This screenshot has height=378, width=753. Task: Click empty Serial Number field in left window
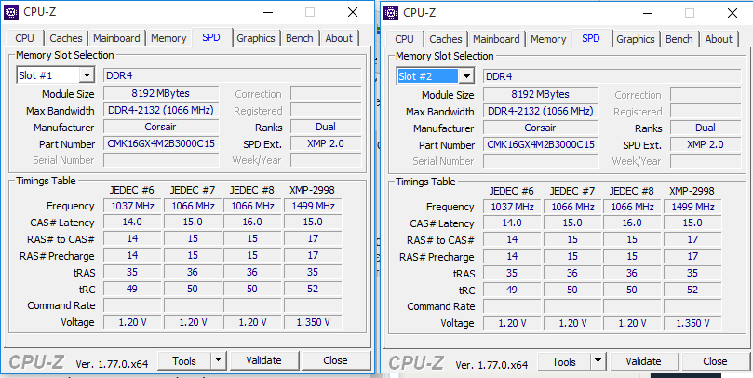[x=161, y=160]
